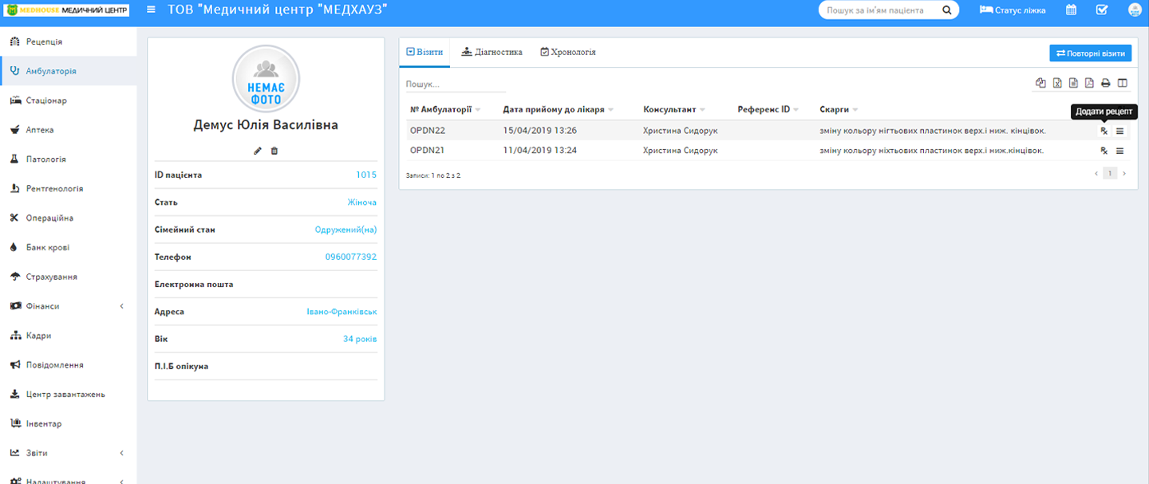Switch to the Діагностика tab
The height and width of the screenshot is (484, 1149).
492,52
